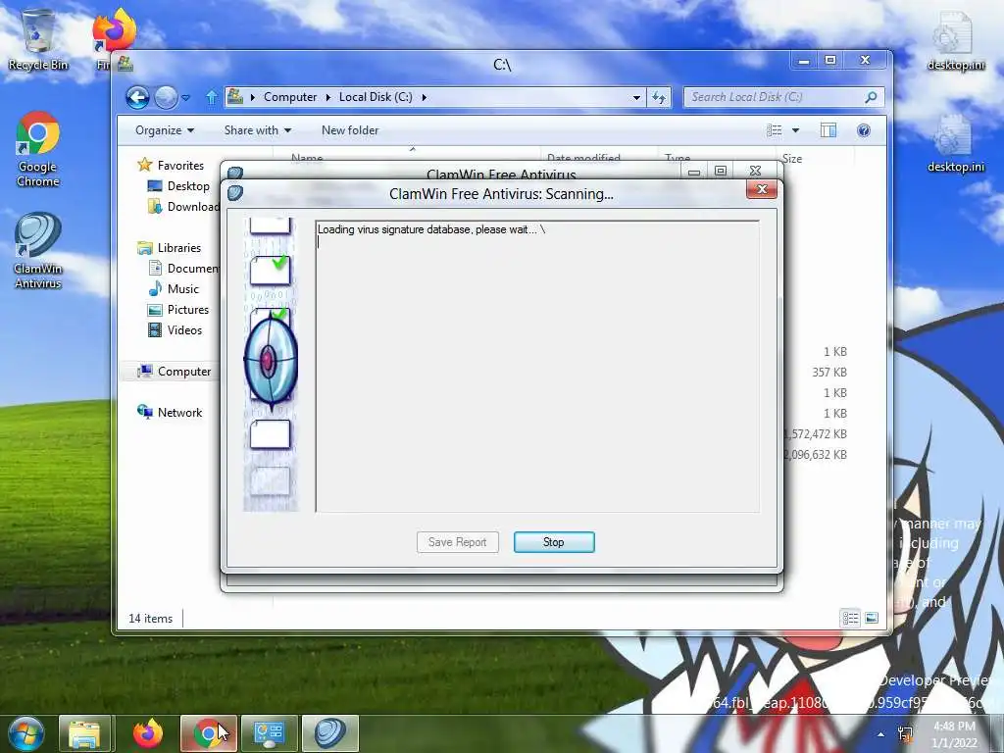Image resolution: width=1004 pixels, height=753 pixels.
Task: Open Control Panel taskbar icon
Action: (270, 733)
